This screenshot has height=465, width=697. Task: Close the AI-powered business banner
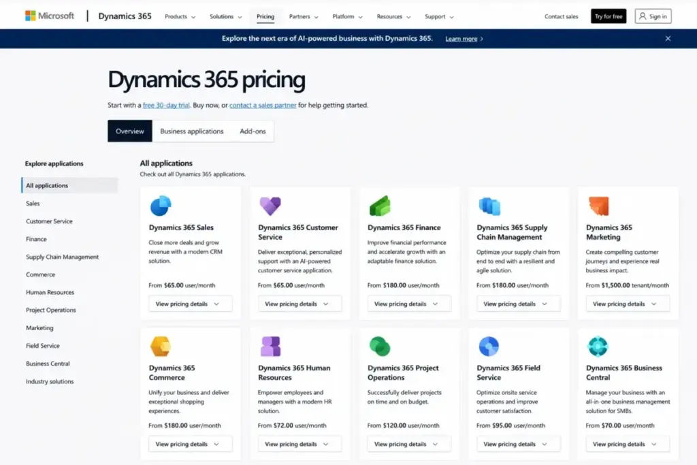(668, 39)
